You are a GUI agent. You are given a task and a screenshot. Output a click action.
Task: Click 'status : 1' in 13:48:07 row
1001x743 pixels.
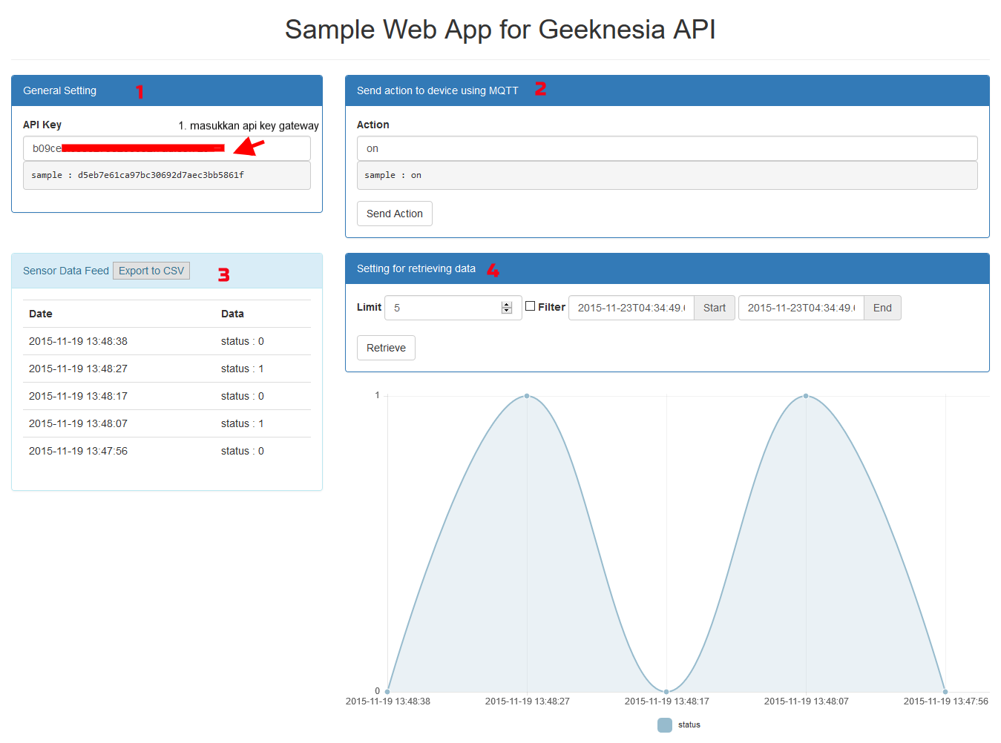pos(242,423)
